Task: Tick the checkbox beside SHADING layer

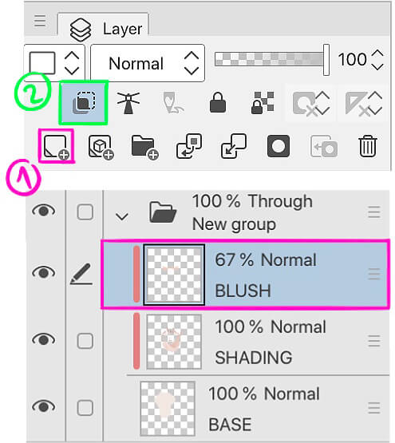Action: [x=85, y=341]
